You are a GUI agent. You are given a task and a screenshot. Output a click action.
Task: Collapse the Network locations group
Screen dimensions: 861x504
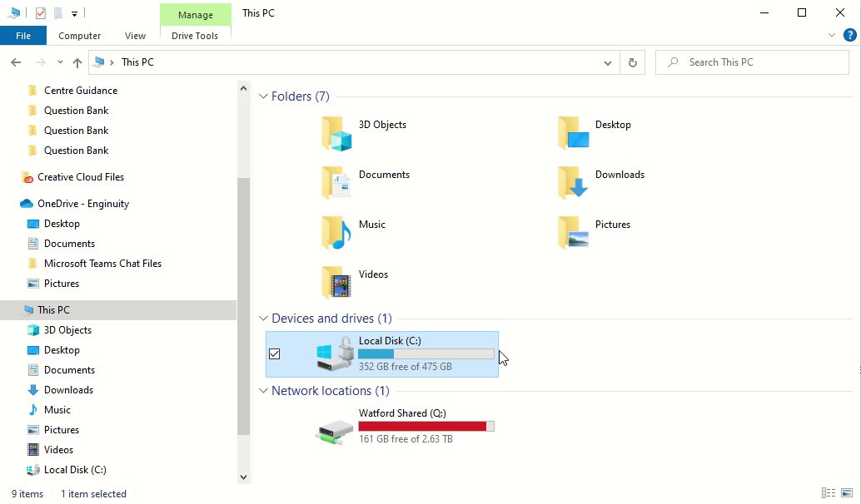point(263,391)
